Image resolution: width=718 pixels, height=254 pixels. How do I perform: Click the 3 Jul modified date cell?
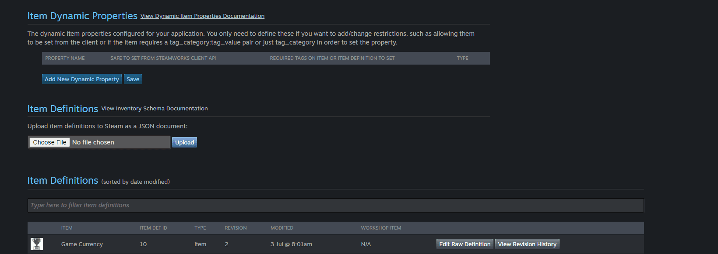(x=291, y=244)
